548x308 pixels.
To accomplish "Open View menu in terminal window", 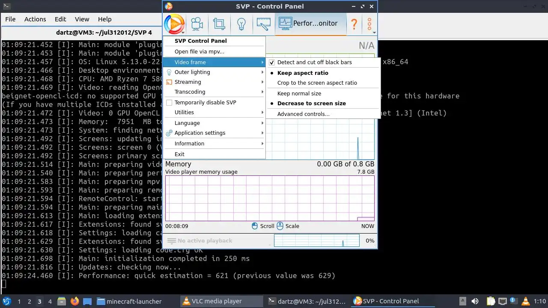I will pos(82,19).
